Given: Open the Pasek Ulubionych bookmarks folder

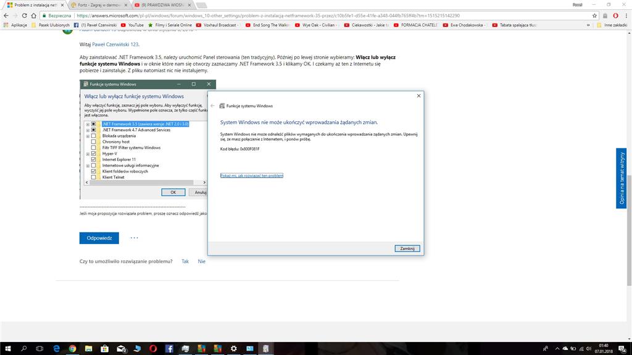Looking at the screenshot, I should (51, 25).
